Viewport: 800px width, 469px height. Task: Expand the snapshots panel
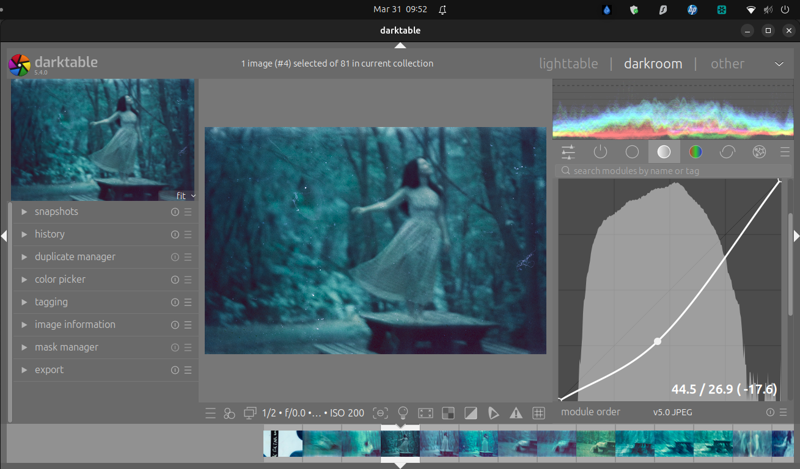(56, 212)
